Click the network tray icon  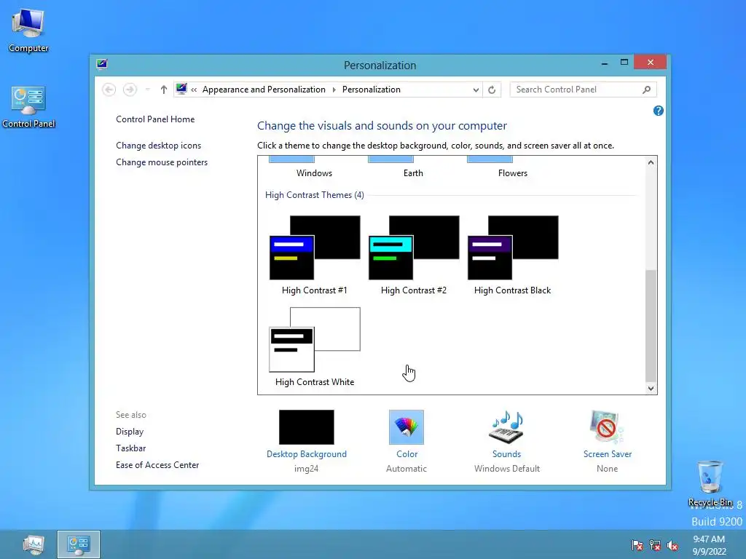655,545
